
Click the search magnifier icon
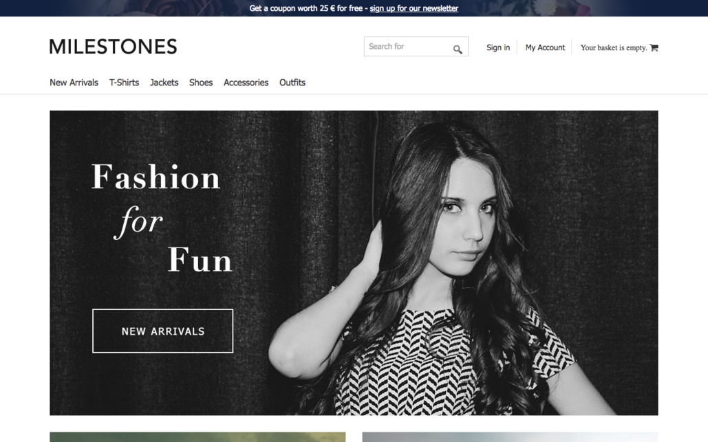click(x=458, y=49)
